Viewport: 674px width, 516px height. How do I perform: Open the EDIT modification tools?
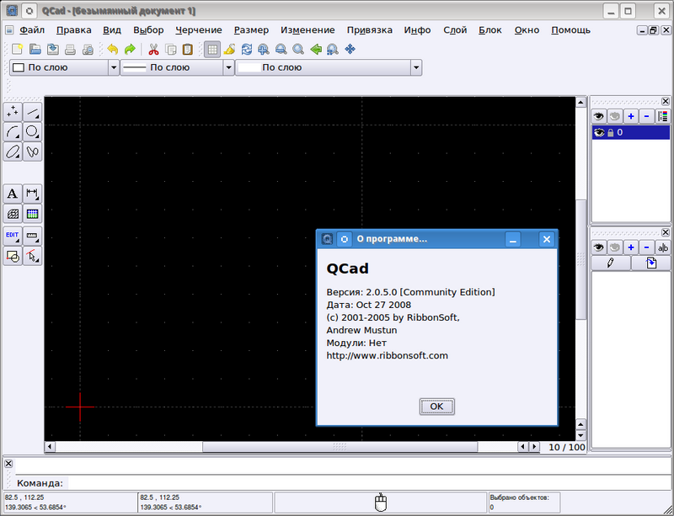click(13, 236)
